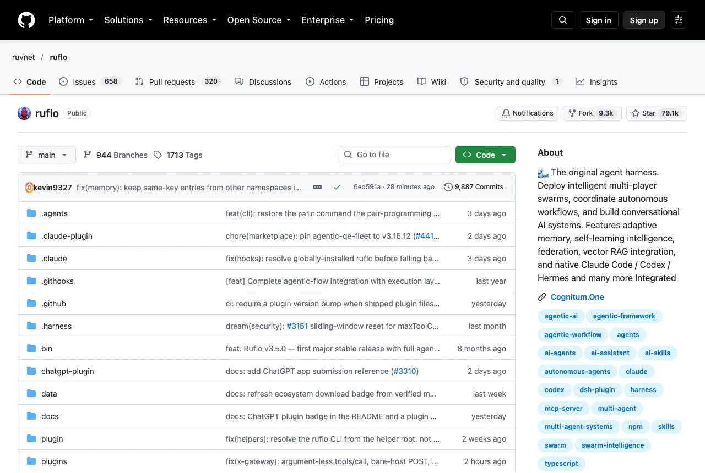Open Notifications sign-in button
Screen dimensions: 705x473
click(528, 113)
